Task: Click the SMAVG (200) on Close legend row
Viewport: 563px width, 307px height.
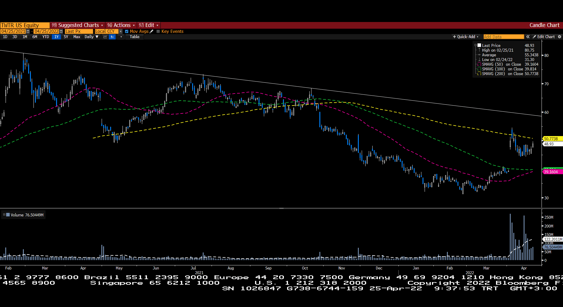Action: [x=508, y=74]
